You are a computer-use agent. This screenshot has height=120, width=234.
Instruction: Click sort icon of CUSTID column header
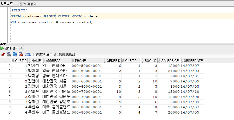(x=13, y=61)
